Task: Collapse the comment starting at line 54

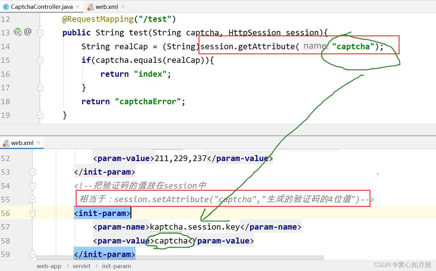Action: click(33, 186)
